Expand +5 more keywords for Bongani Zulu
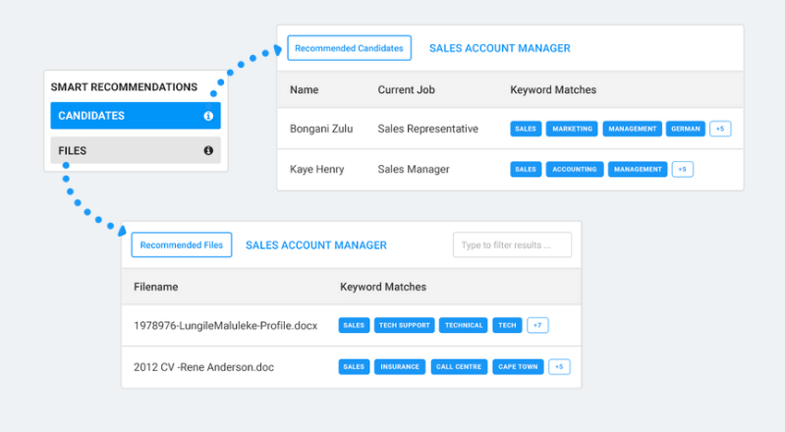The width and height of the screenshot is (785, 432). click(720, 129)
